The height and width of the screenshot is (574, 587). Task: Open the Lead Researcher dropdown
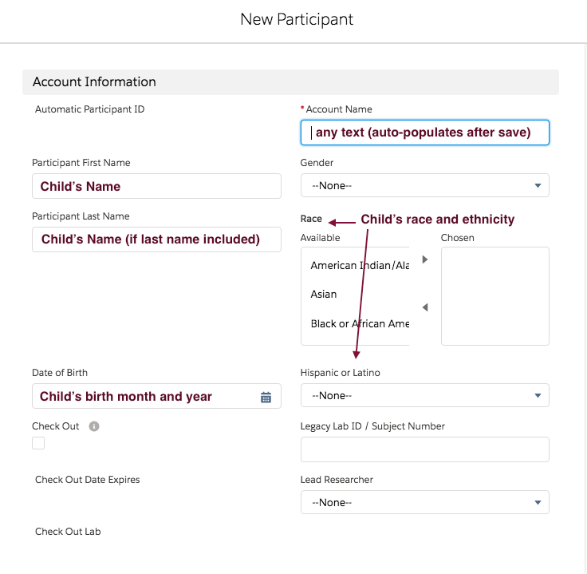pos(424,502)
